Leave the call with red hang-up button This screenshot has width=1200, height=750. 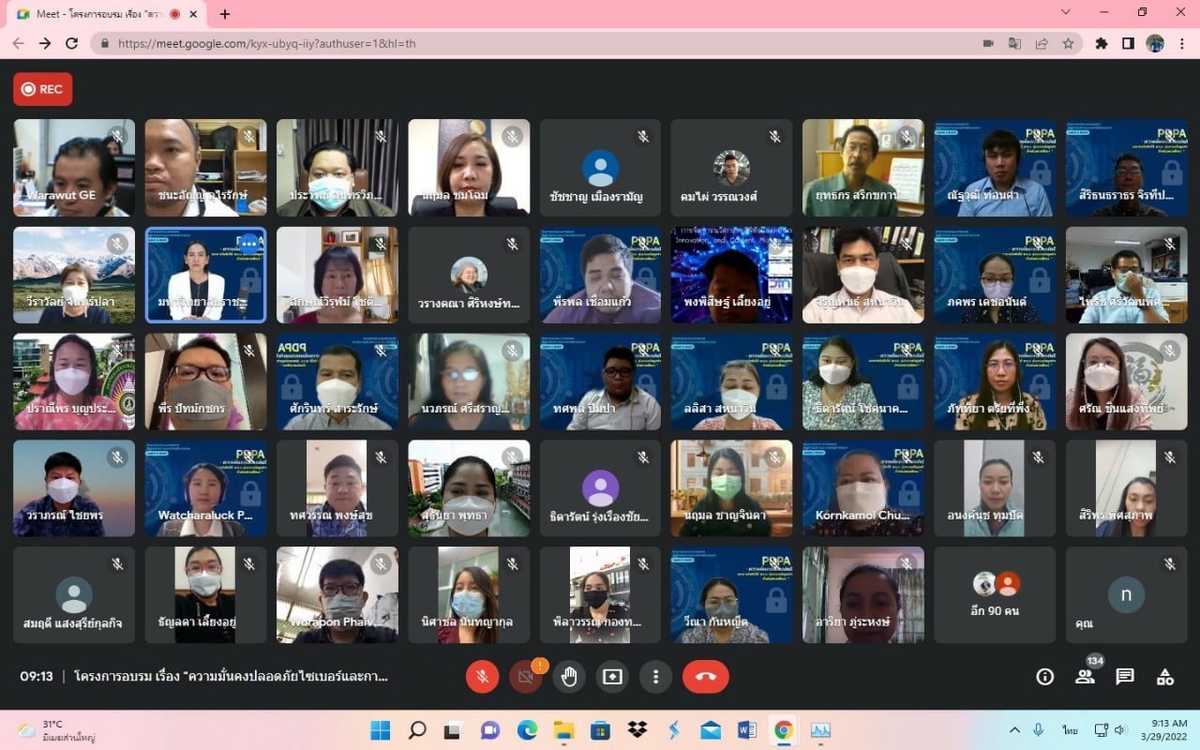[x=705, y=677]
